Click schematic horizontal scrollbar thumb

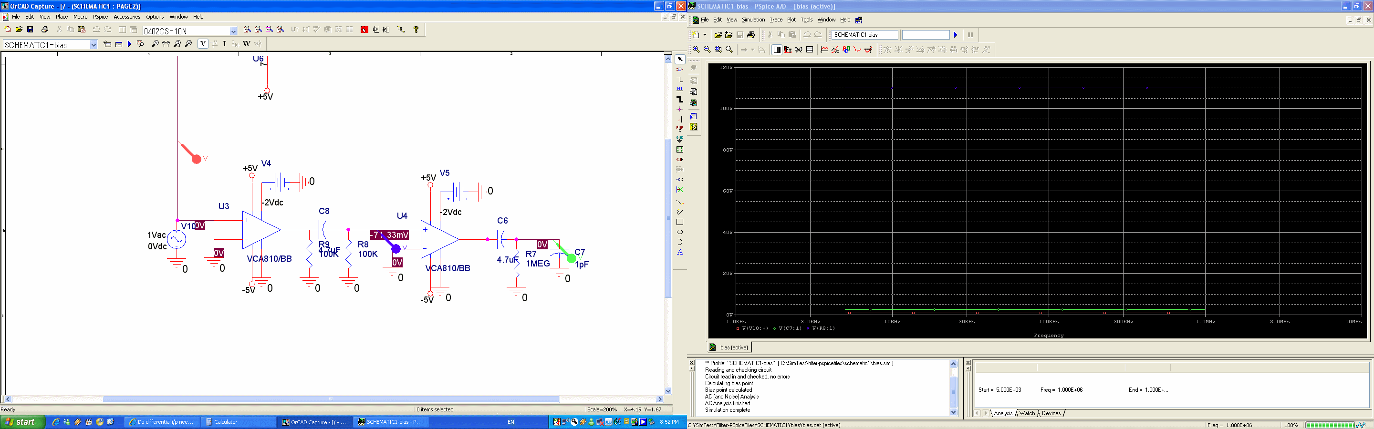331,399
